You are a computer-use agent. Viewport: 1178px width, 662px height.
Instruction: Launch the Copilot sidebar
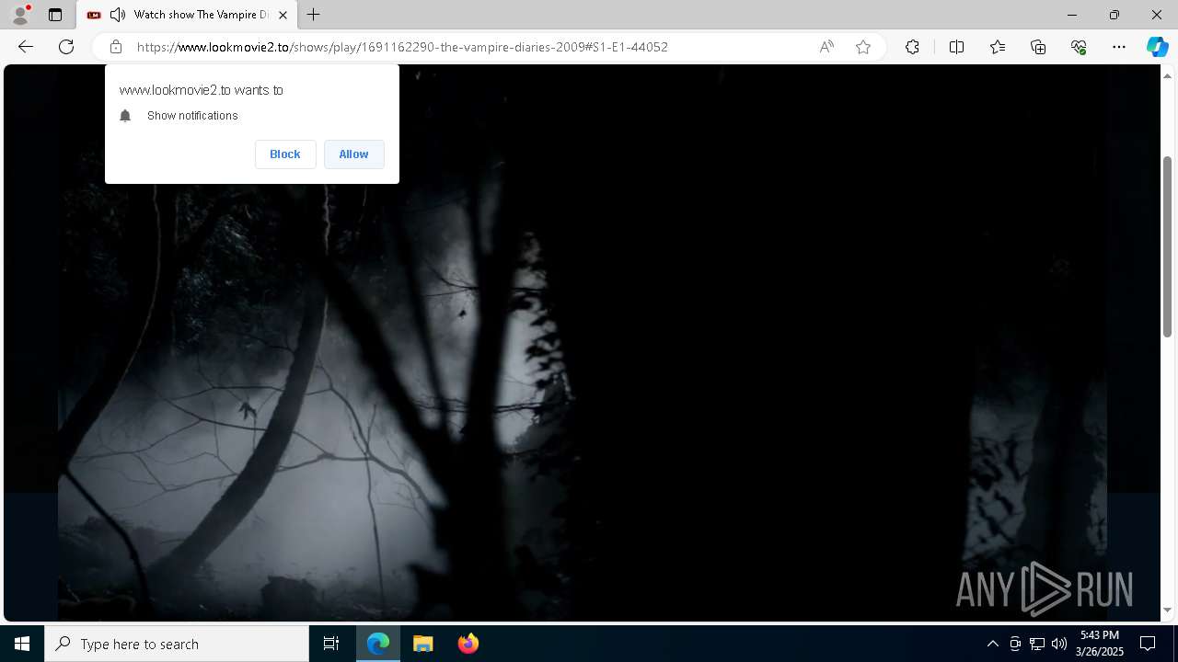tap(1157, 47)
